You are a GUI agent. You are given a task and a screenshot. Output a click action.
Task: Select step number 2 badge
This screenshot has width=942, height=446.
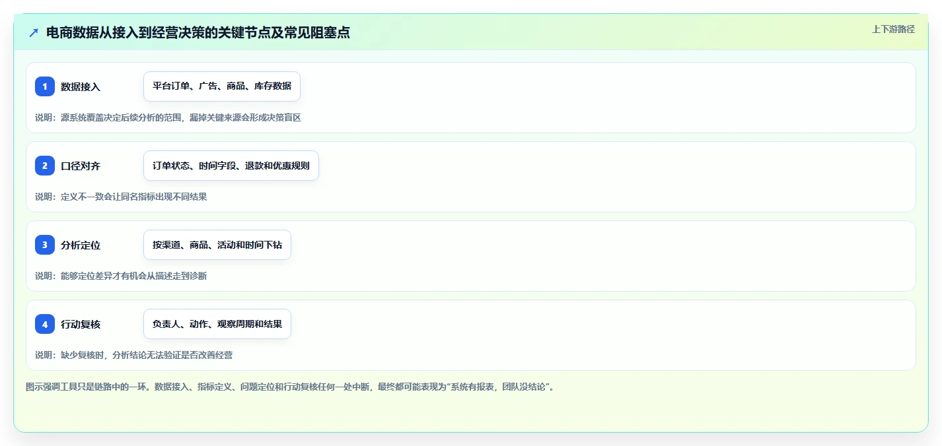[x=45, y=166]
